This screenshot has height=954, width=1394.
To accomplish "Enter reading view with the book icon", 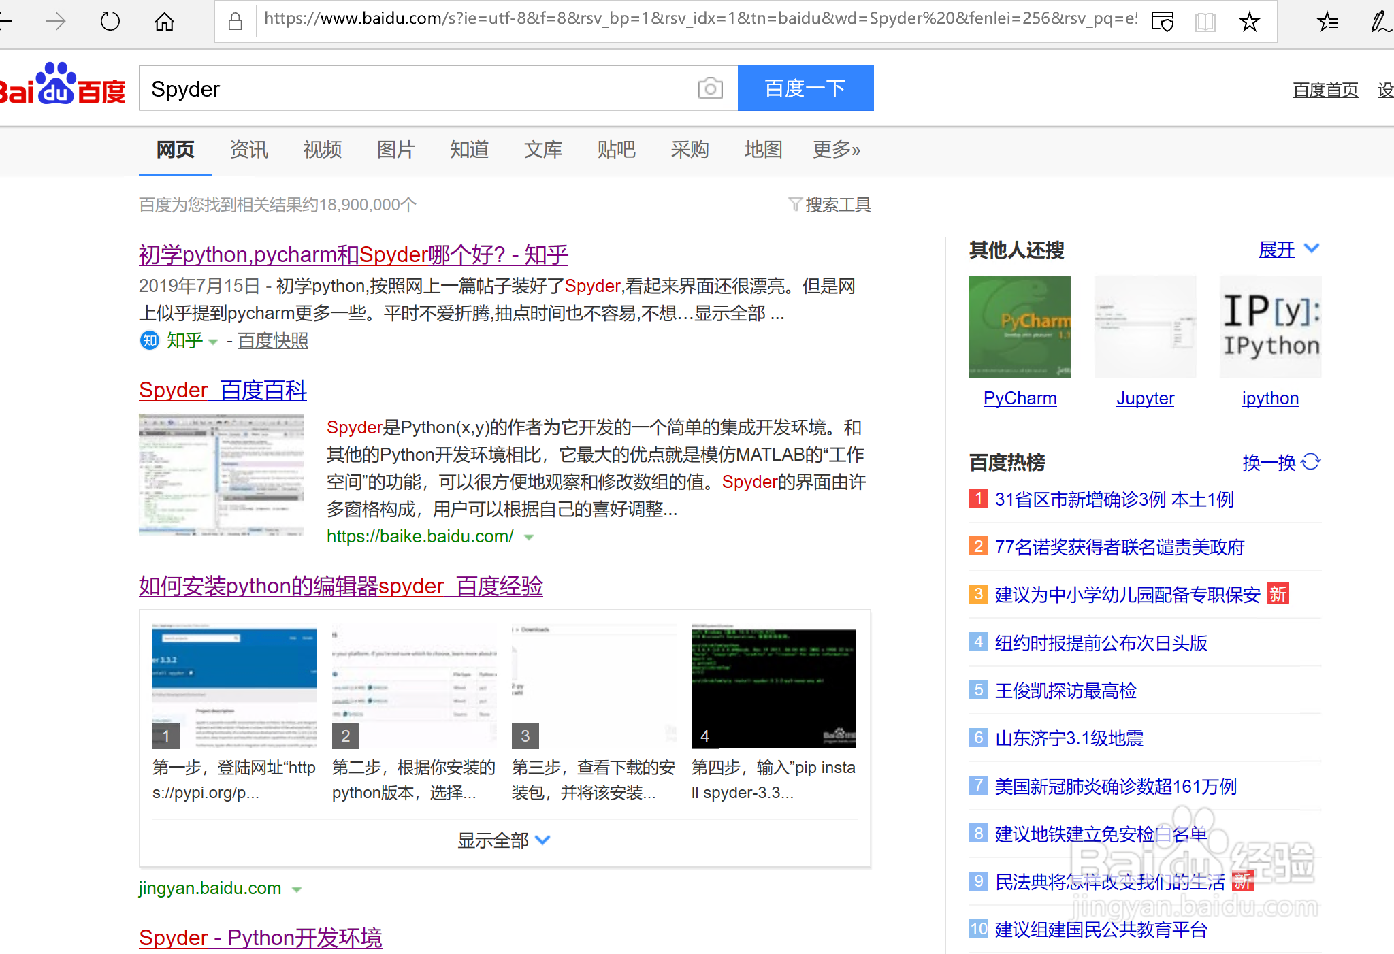I will [x=1205, y=21].
